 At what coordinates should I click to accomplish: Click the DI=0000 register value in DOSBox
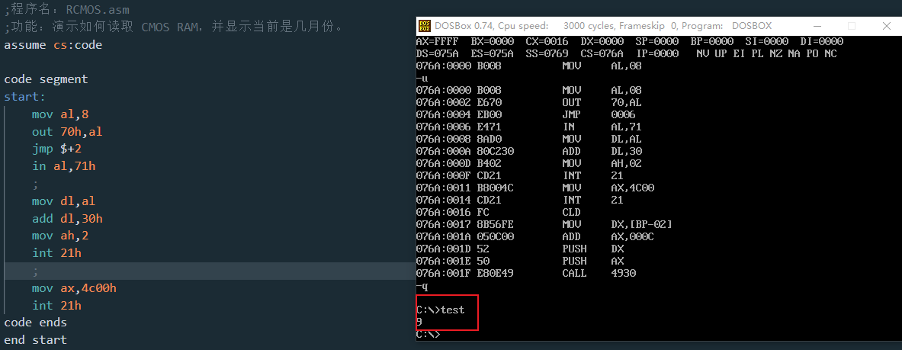click(x=821, y=41)
